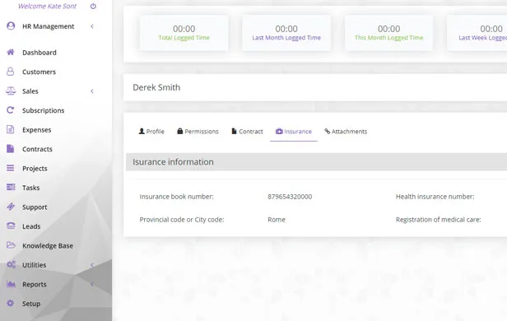Collapse the HR Management menu chevron
Viewport: 507px width, 321px height.
point(92,26)
